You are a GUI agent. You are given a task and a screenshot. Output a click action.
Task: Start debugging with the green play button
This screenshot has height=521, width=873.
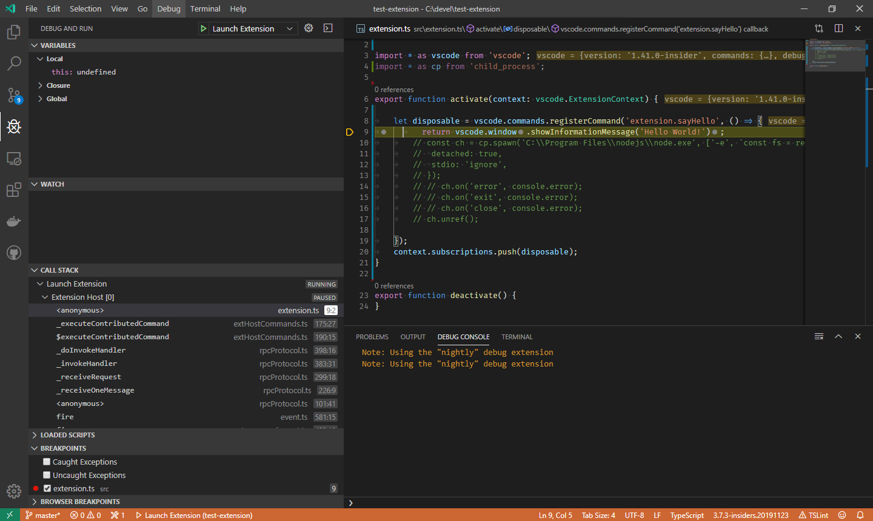pyautogui.click(x=202, y=28)
